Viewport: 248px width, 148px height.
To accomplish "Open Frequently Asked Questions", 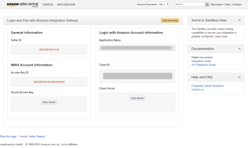I will 207,86.
